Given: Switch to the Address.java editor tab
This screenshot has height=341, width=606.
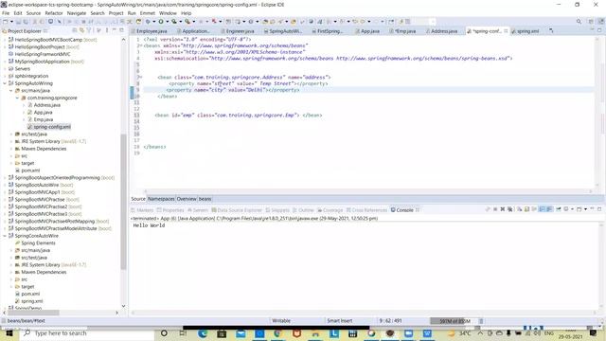Looking at the screenshot, I should click(444, 31).
